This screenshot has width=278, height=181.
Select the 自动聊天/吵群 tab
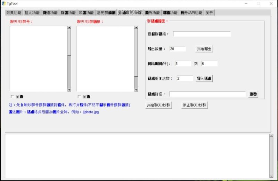[x=130, y=13]
